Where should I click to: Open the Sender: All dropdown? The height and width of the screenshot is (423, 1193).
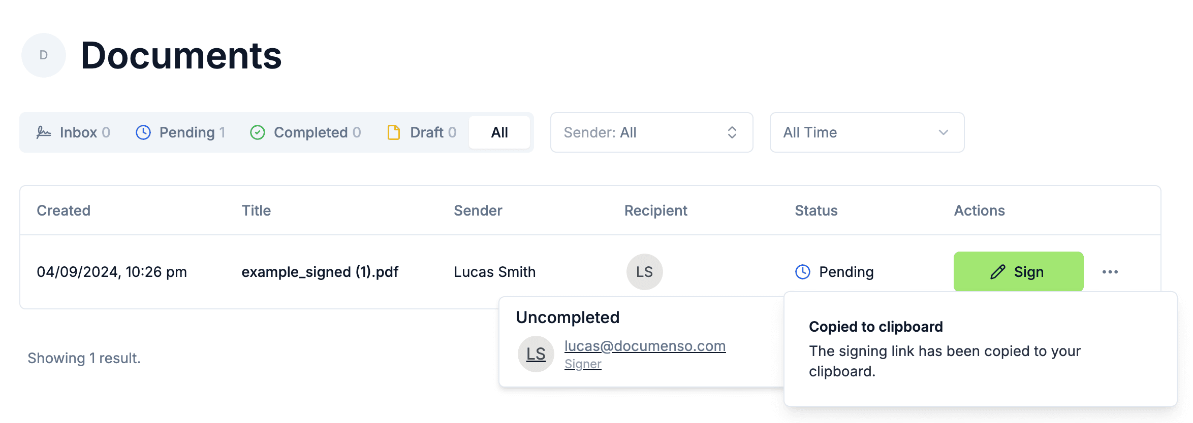click(651, 132)
